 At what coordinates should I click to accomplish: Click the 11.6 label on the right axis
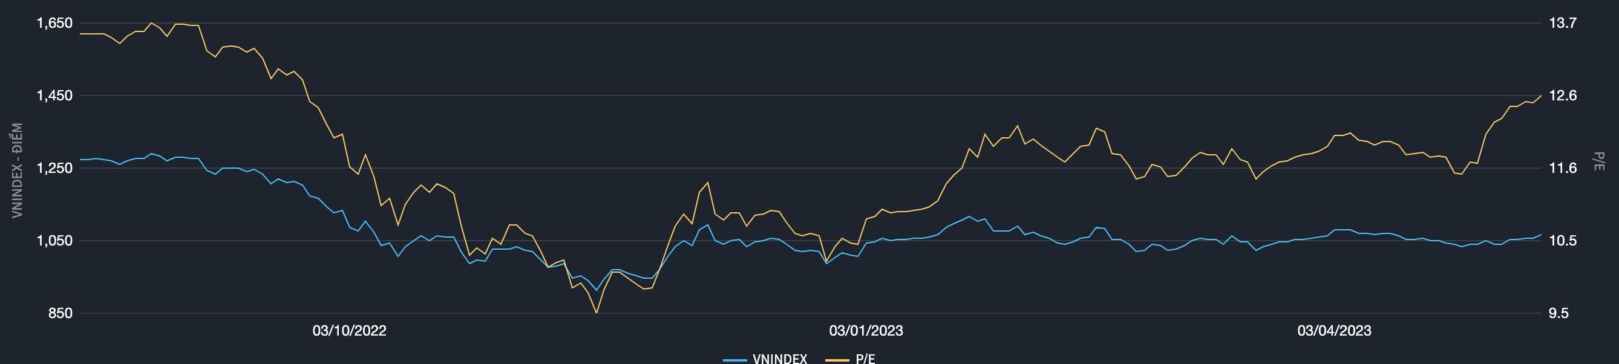coord(1563,168)
